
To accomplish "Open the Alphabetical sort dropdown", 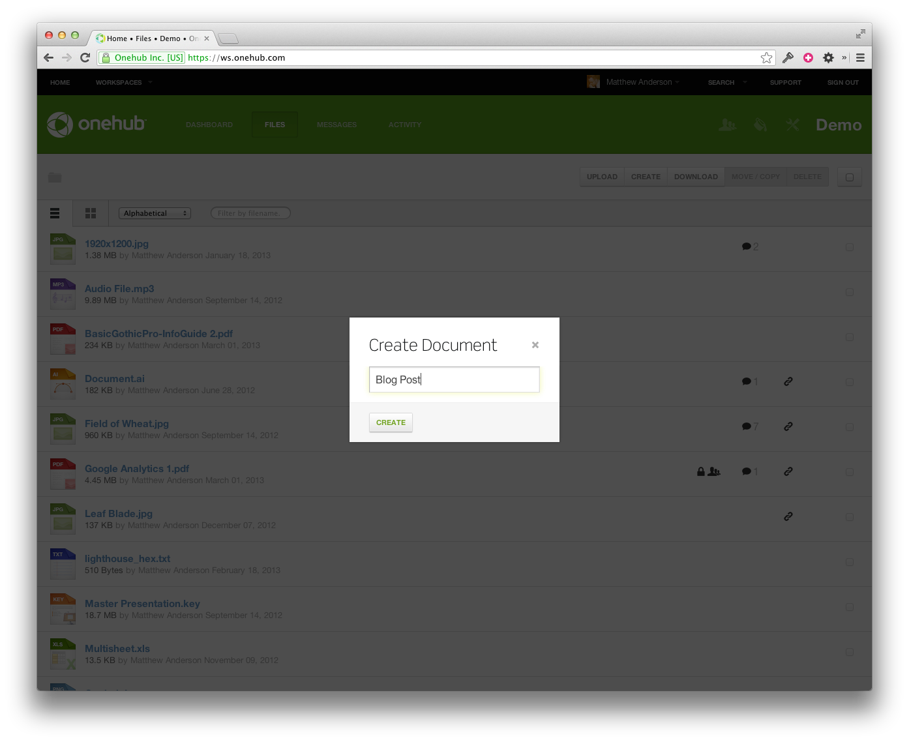I will point(155,213).
